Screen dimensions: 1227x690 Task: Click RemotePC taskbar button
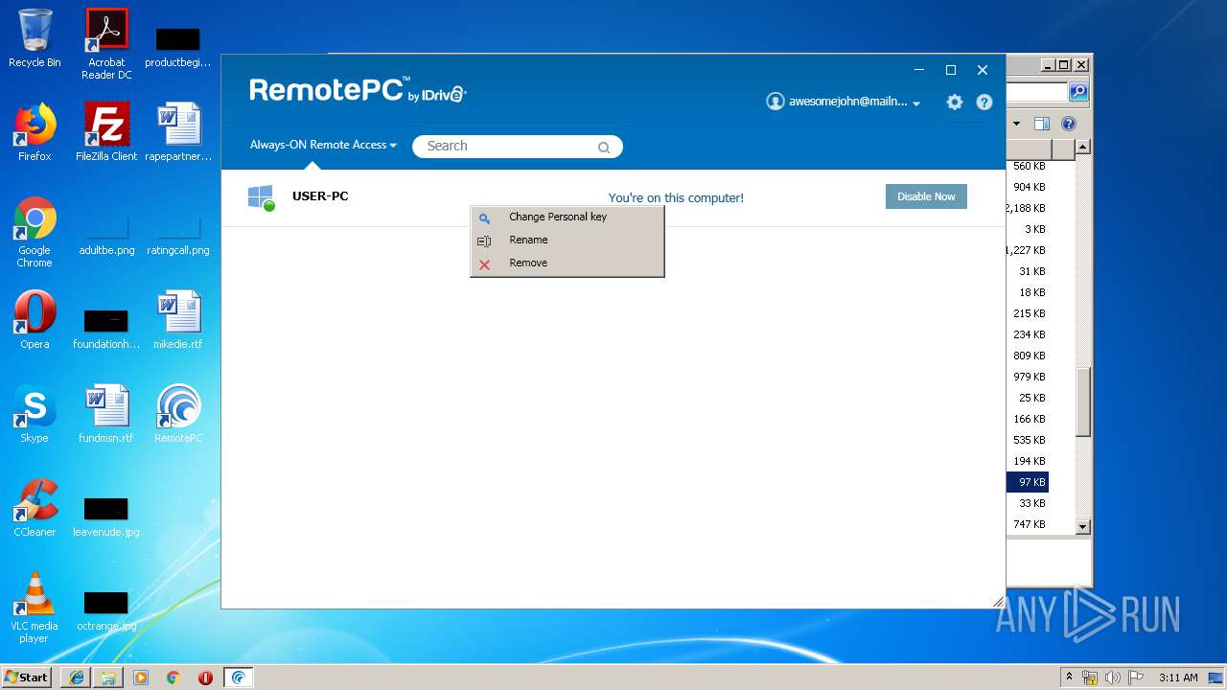pos(239,678)
